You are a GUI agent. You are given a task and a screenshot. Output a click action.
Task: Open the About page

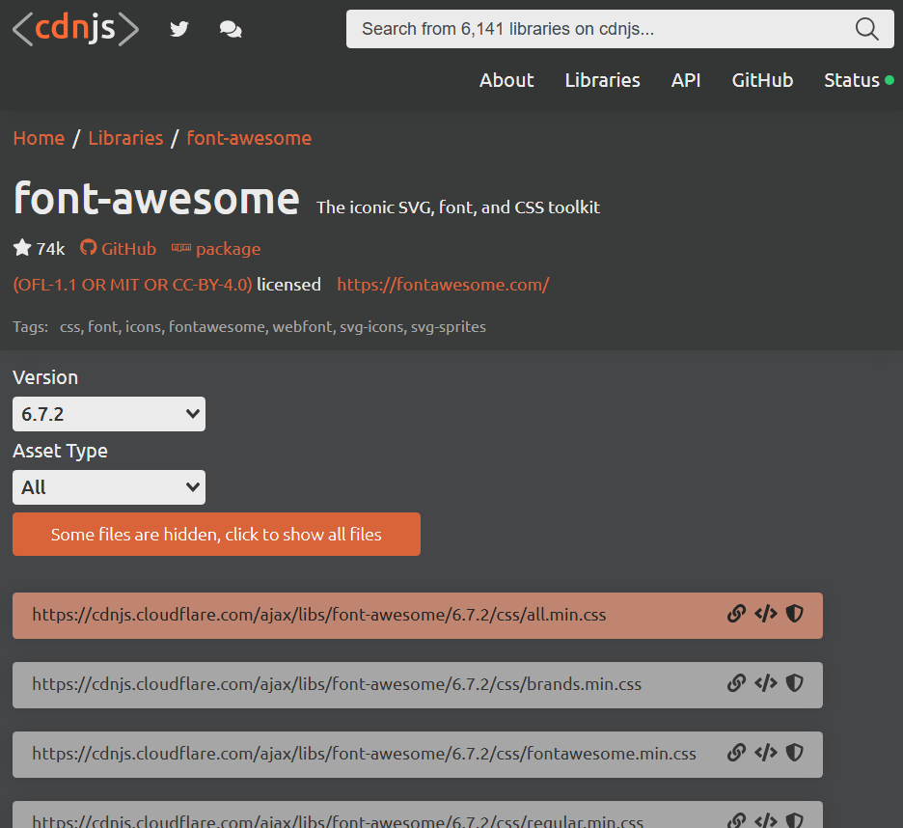(x=506, y=80)
